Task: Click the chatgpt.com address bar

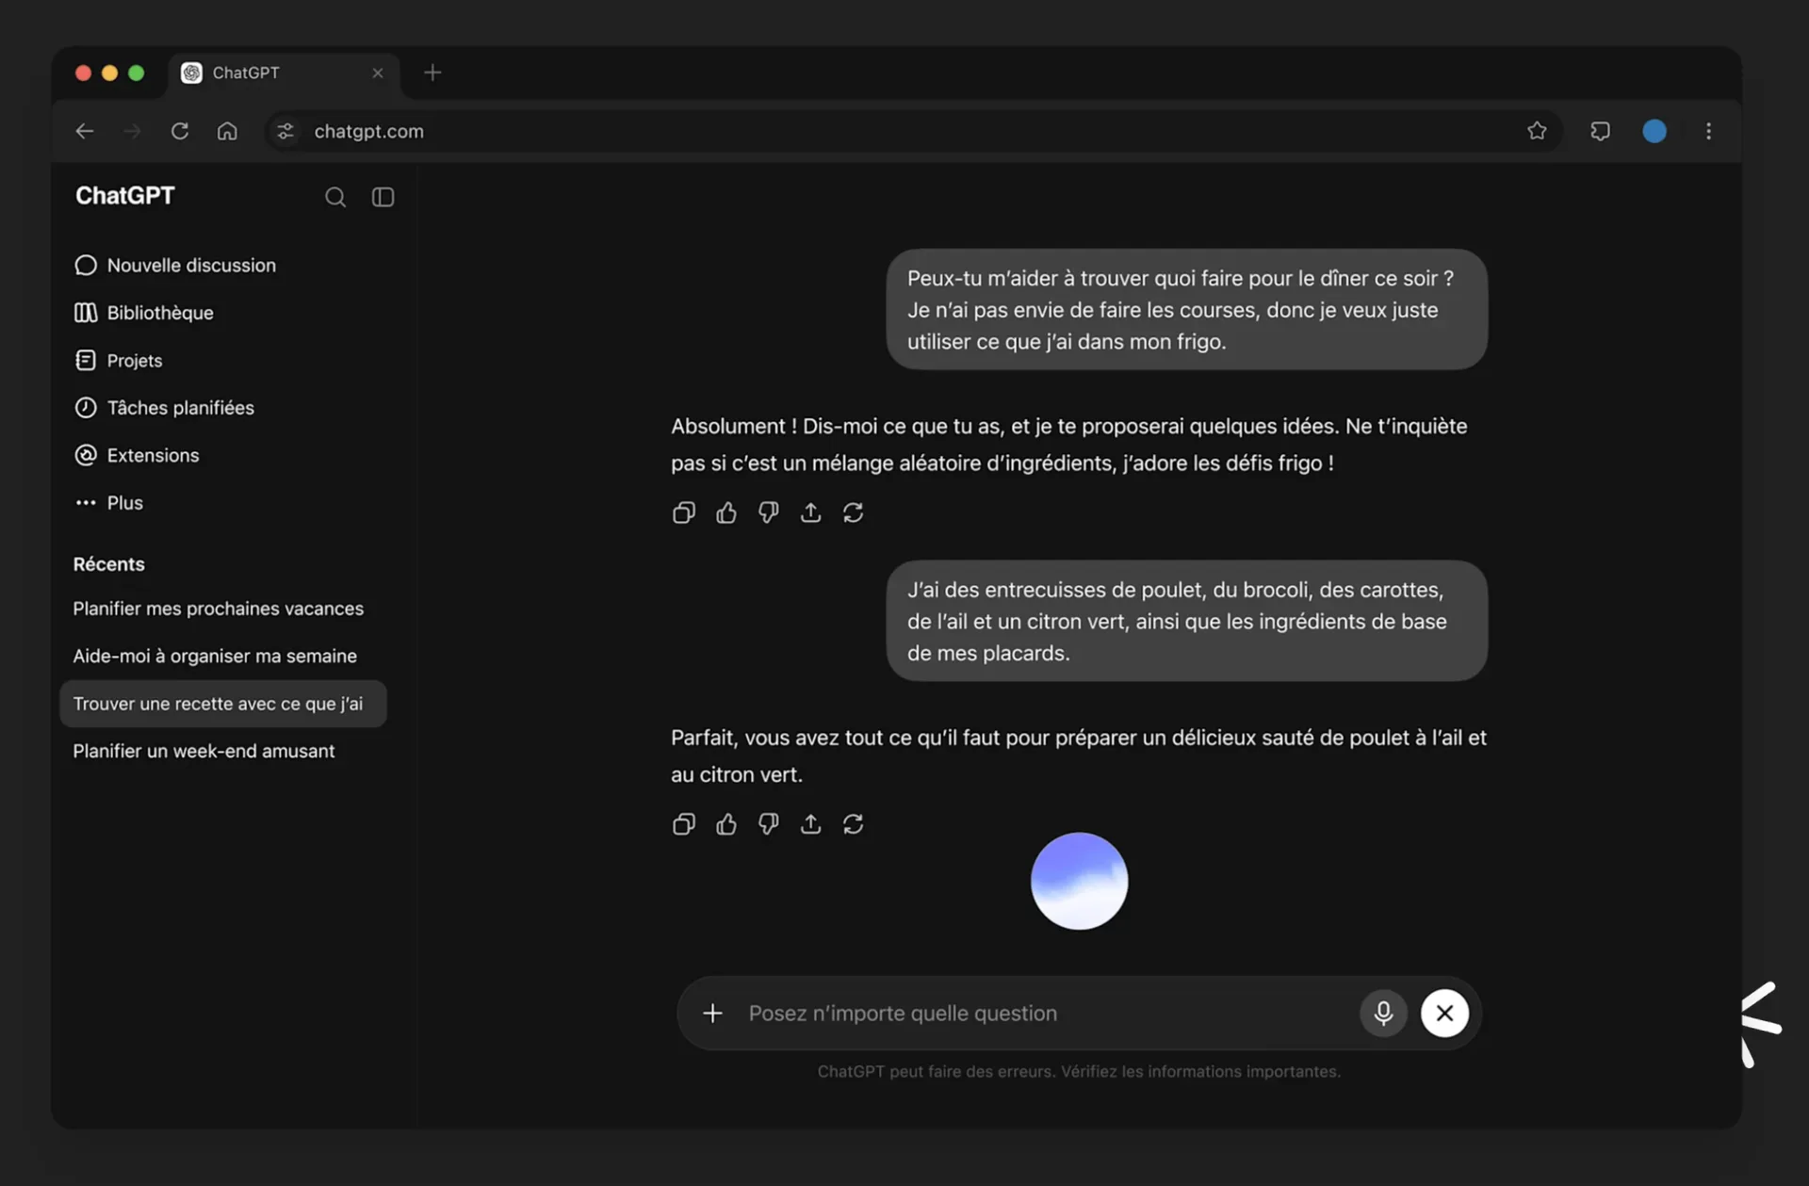Action: (914, 131)
